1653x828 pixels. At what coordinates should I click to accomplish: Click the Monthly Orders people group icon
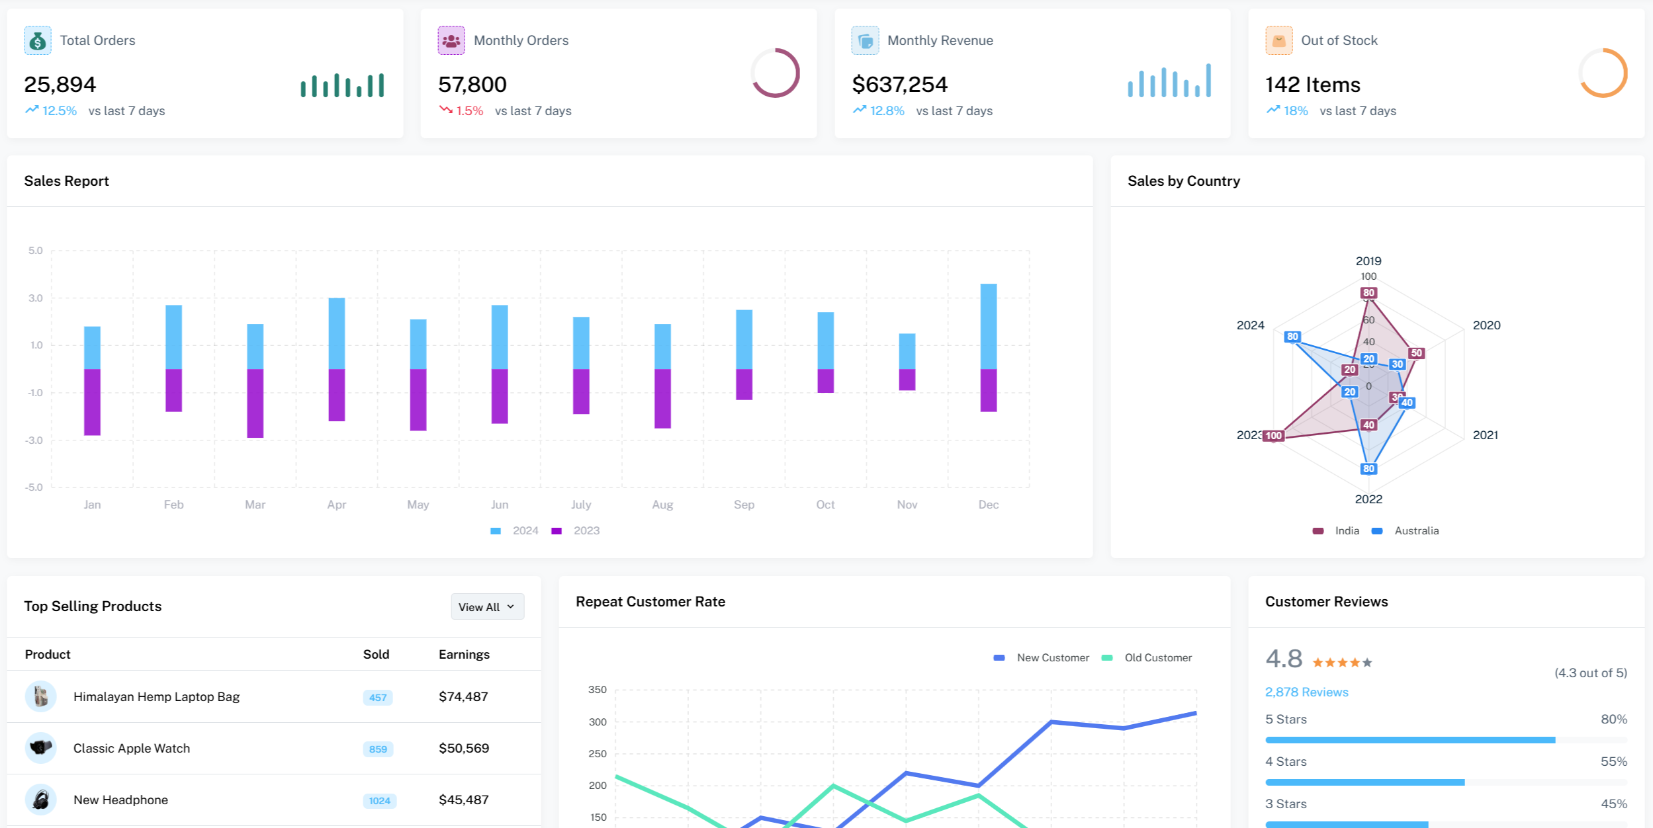[x=451, y=40]
